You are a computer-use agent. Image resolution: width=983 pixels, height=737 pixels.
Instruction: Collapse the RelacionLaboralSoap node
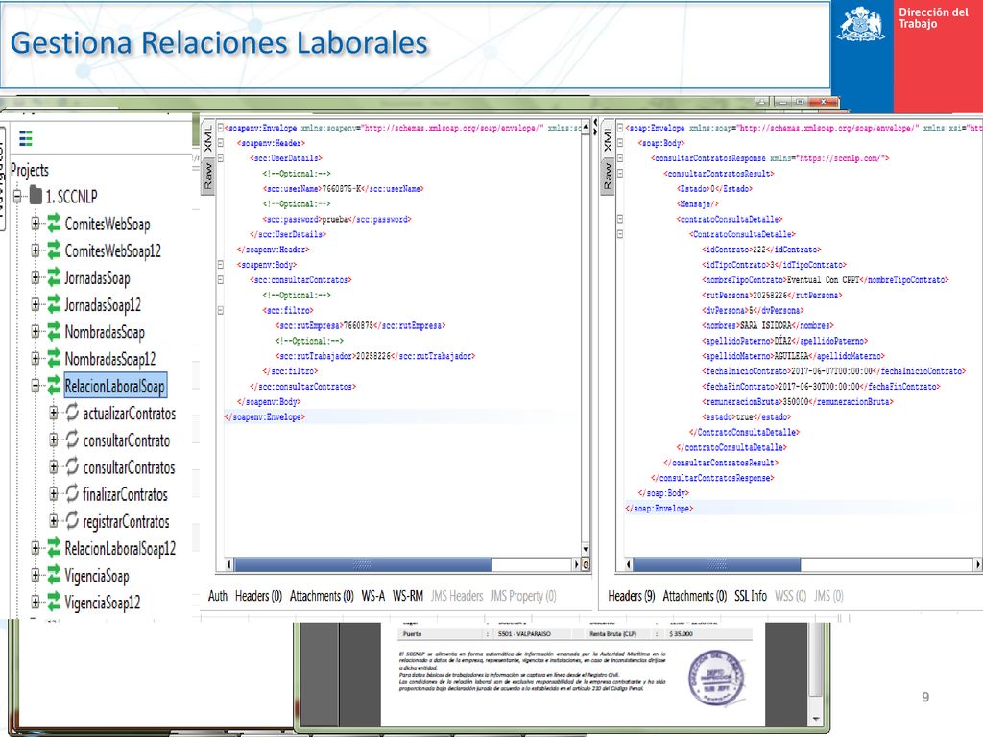36,386
